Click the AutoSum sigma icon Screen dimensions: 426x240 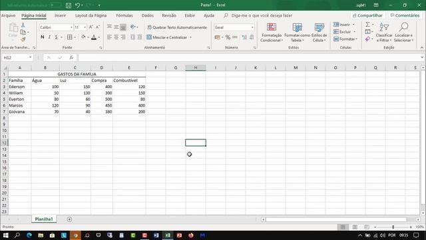coord(367,25)
